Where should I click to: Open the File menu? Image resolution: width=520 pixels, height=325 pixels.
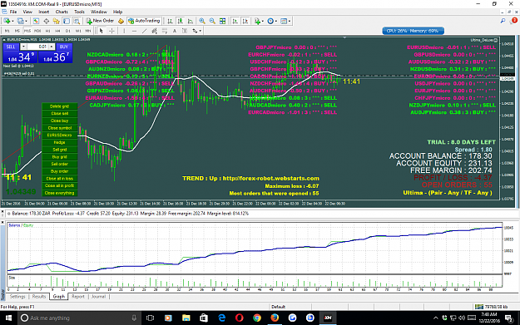[x=13, y=12]
